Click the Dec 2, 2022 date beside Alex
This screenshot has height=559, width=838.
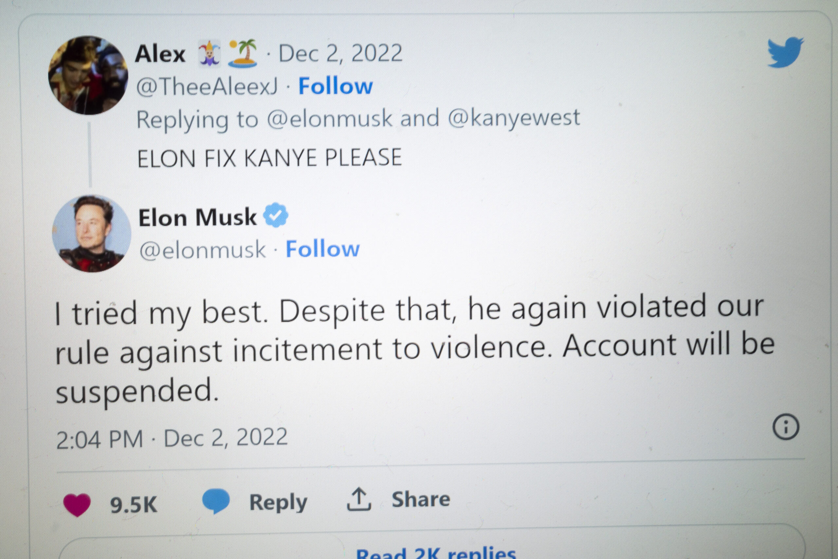click(340, 53)
